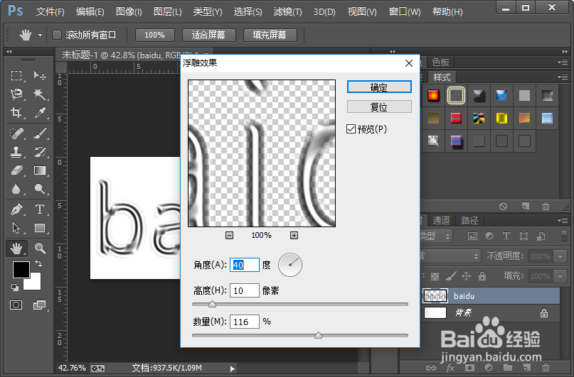Click the 复位 button in emboss dialog
The width and height of the screenshot is (574, 377).
tap(379, 106)
